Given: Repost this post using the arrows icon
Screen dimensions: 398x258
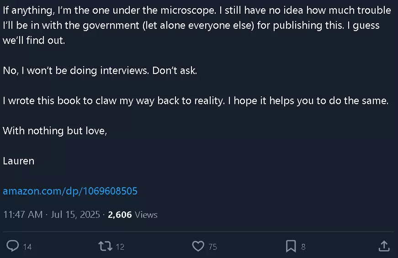Looking at the screenshot, I should (x=106, y=246).
